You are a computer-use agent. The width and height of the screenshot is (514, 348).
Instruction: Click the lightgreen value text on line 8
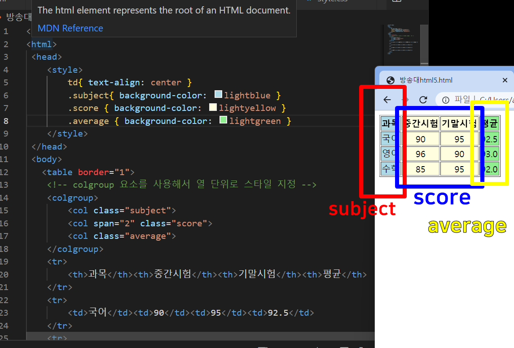click(x=255, y=121)
